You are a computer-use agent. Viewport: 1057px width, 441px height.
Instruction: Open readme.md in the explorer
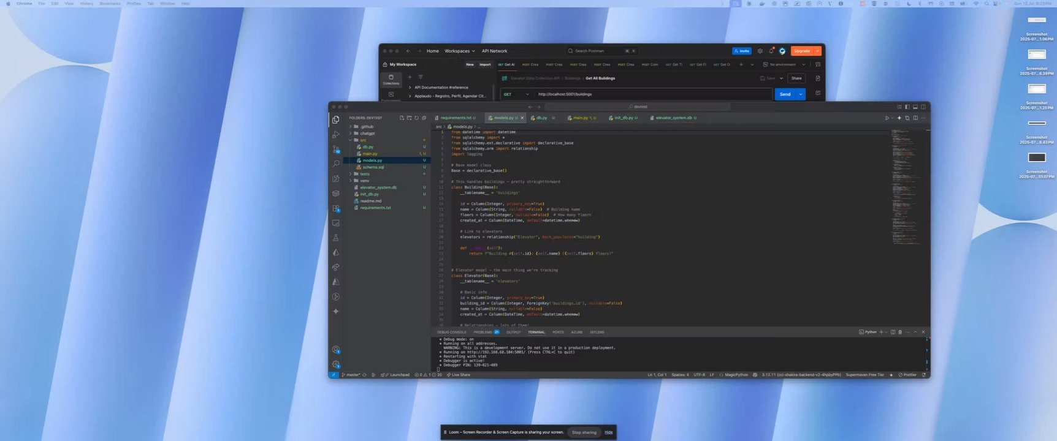click(x=371, y=201)
